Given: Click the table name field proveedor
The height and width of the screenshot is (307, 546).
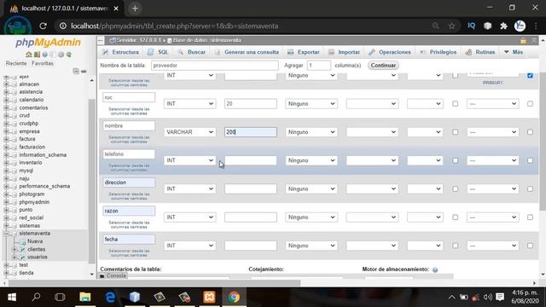Looking at the screenshot, I should click(215, 66).
